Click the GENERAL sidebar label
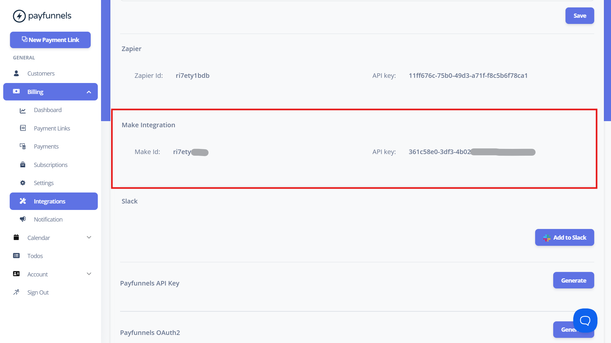Viewport: 611px width, 343px height. (24, 57)
